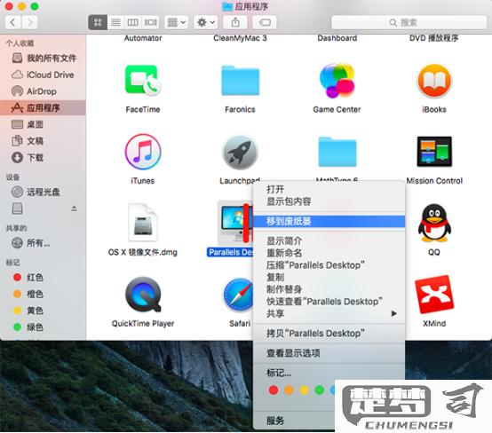This screenshot has width=492, height=433.
Task: Select the iTunes app icon
Action: [143, 152]
